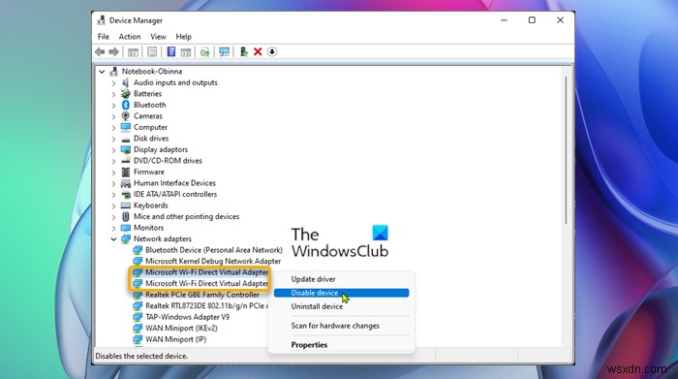Click the Notebook-Obinna computer icon
This screenshot has height=379, width=678.
114,72
